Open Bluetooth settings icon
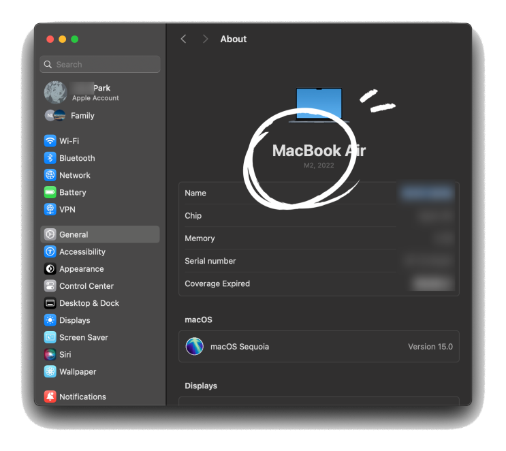Image resolution: width=506 pixels, height=451 pixels. [x=50, y=158]
